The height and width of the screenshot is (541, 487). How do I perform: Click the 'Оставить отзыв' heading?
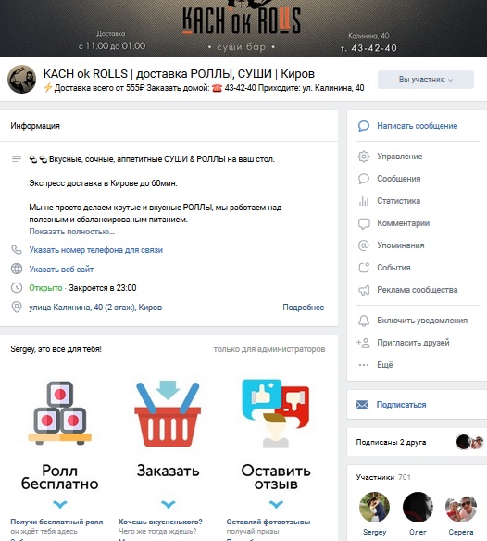pyautogui.click(x=276, y=477)
